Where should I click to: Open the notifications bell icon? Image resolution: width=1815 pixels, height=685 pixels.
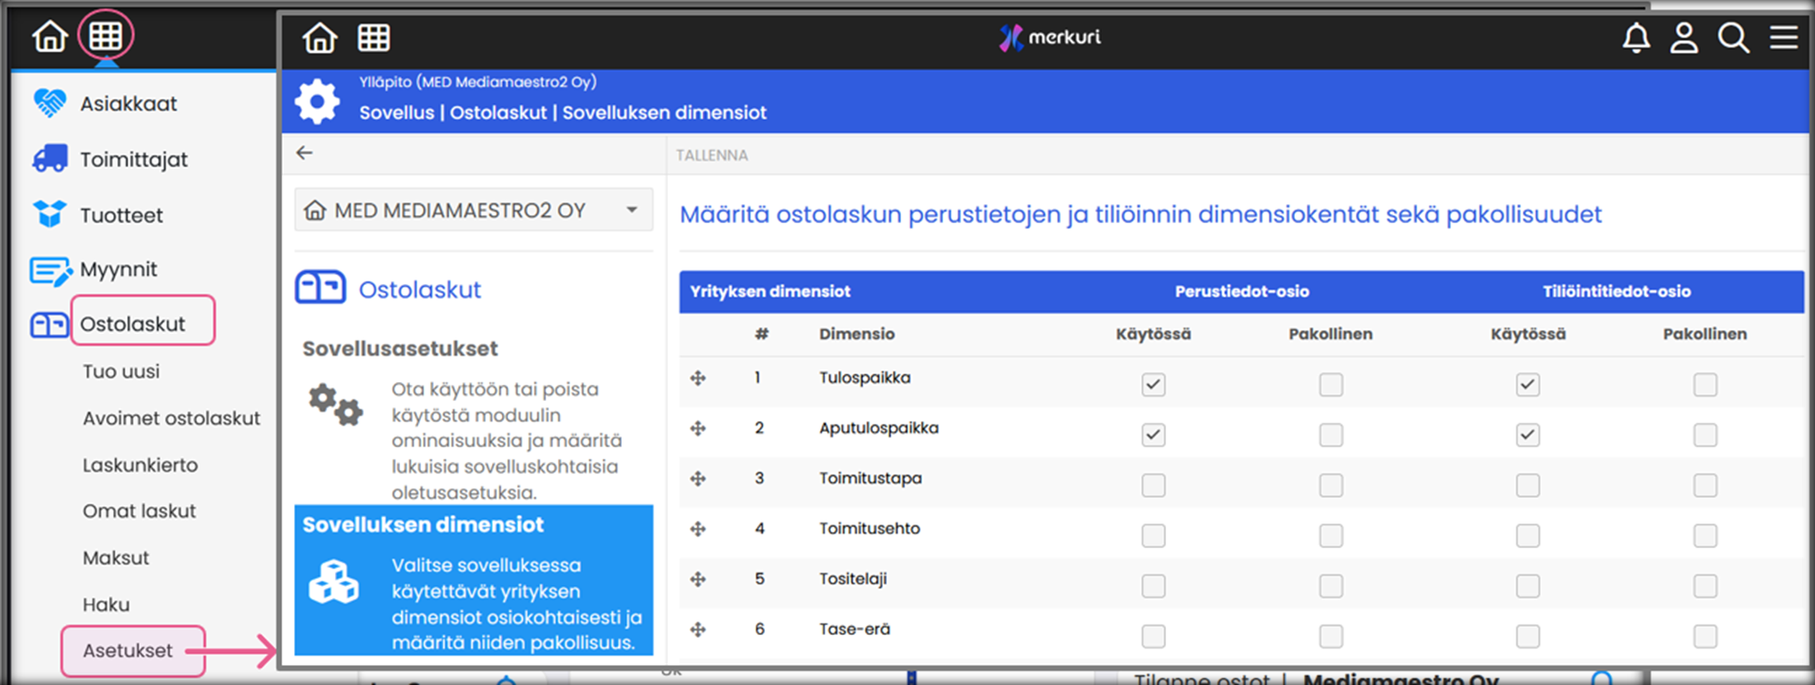(x=1635, y=38)
